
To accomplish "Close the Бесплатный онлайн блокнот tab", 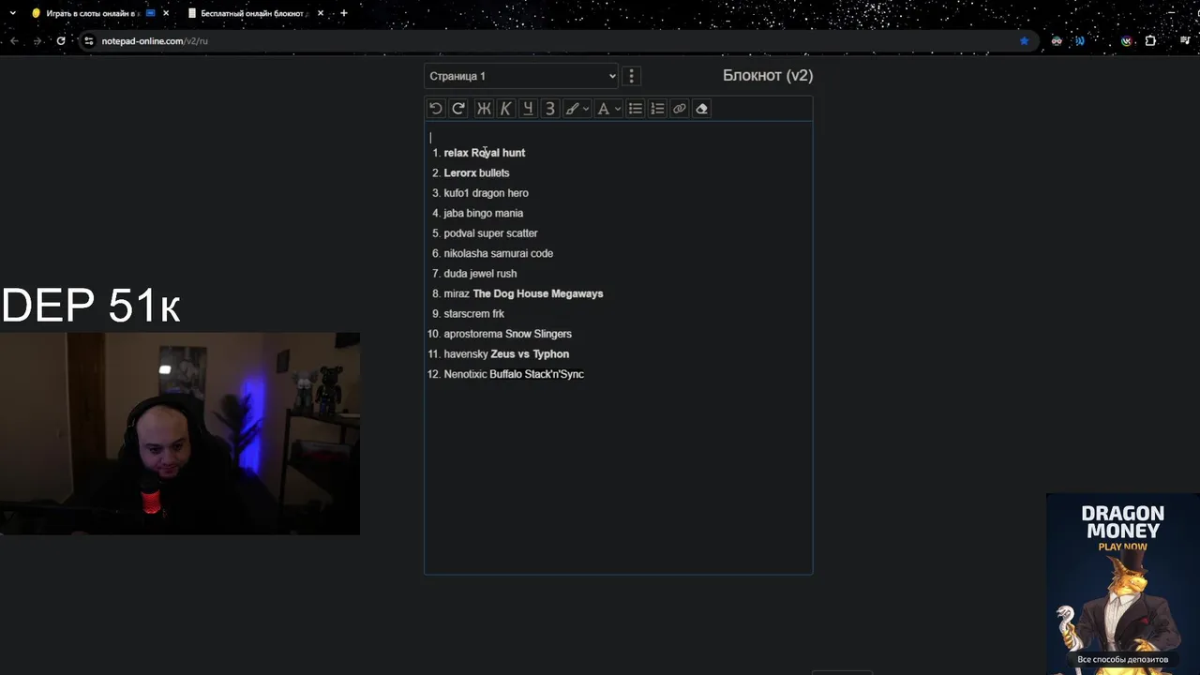I will 321,13.
